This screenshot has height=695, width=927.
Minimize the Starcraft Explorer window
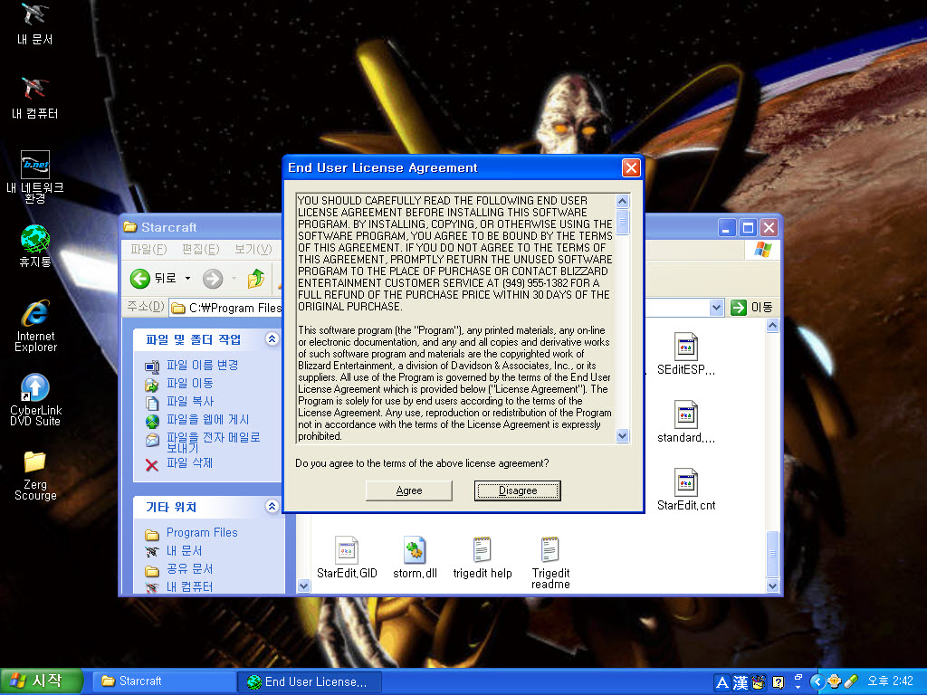[x=727, y=227]
